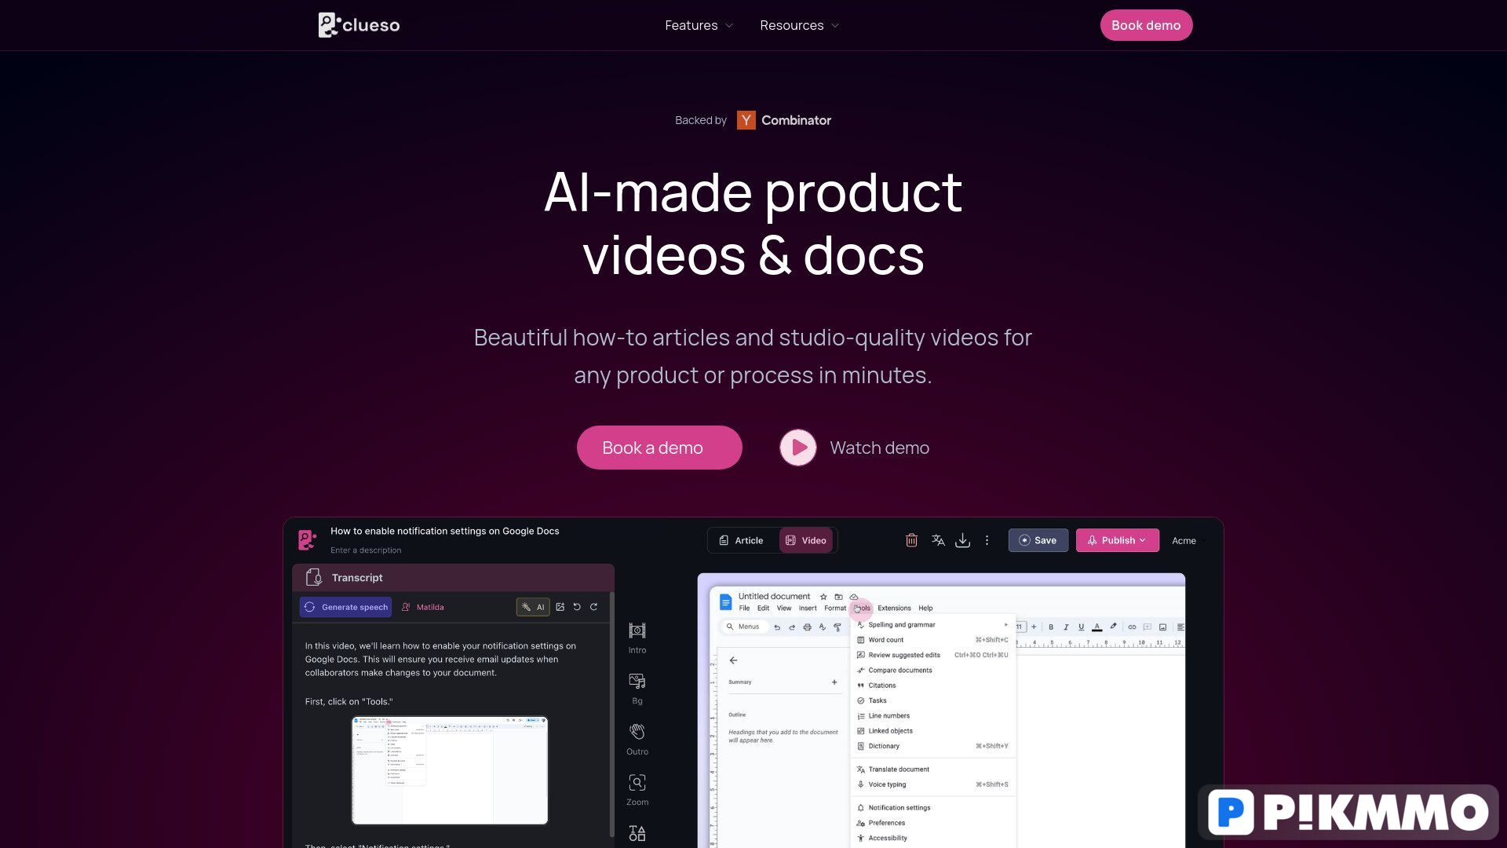Click the download icon in the editor header
The height and width of the screenshot is (848, 1507).
click(x=963, y=540)
